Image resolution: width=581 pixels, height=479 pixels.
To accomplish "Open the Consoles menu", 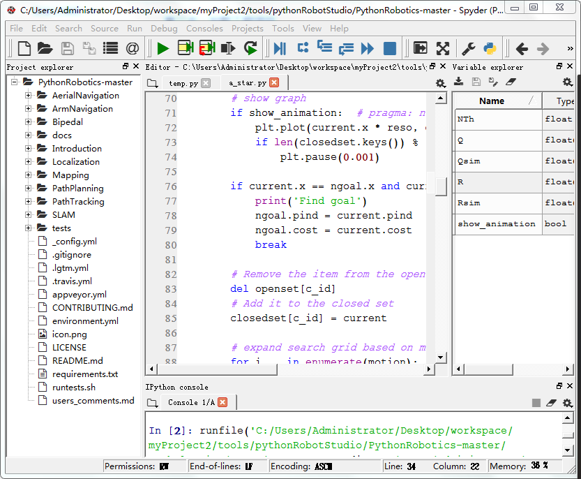I will click(x=204, y=29).
